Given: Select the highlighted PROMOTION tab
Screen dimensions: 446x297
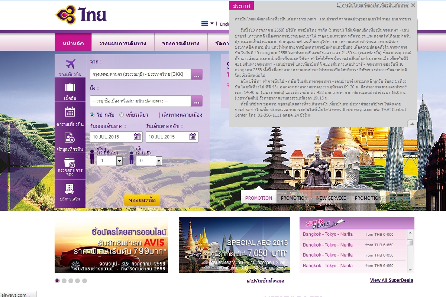Looking at the screenshot, I should (259, 197).
